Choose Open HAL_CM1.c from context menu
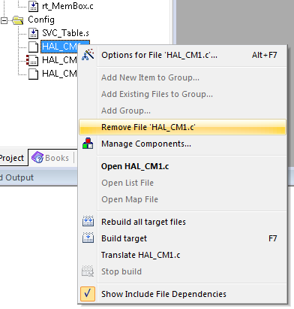 135,166
